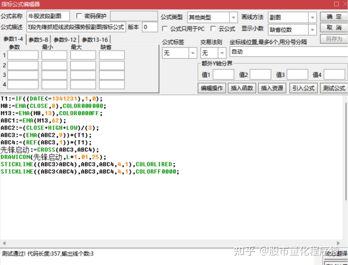Click the M8:=EMA(CLOSE,8) code line

[54, 106]
